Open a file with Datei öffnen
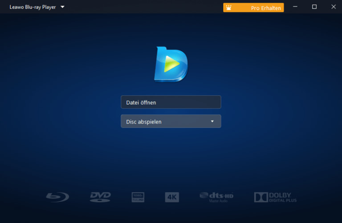 (x=171, y=102)
